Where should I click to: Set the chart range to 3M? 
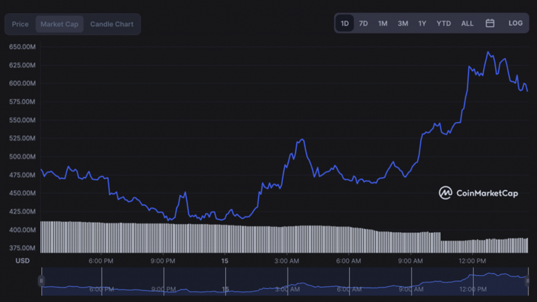pos(403,23)
